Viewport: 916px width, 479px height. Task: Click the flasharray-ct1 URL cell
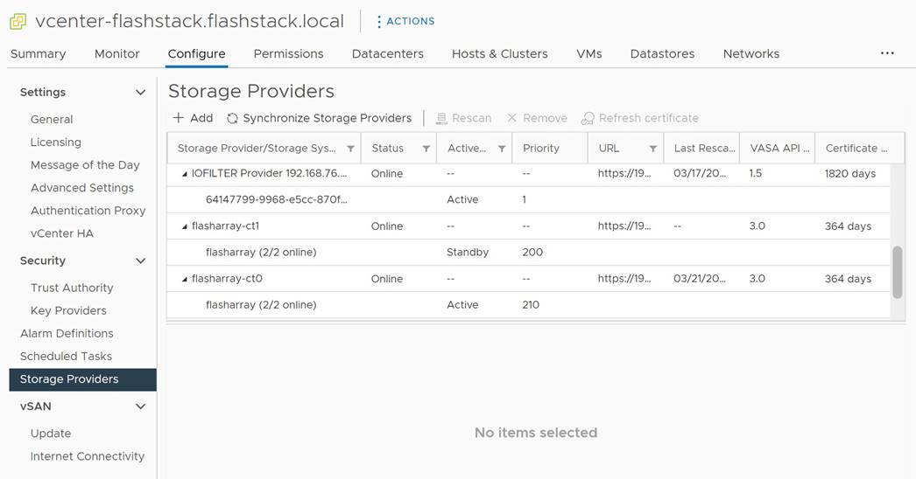point(624,226)
